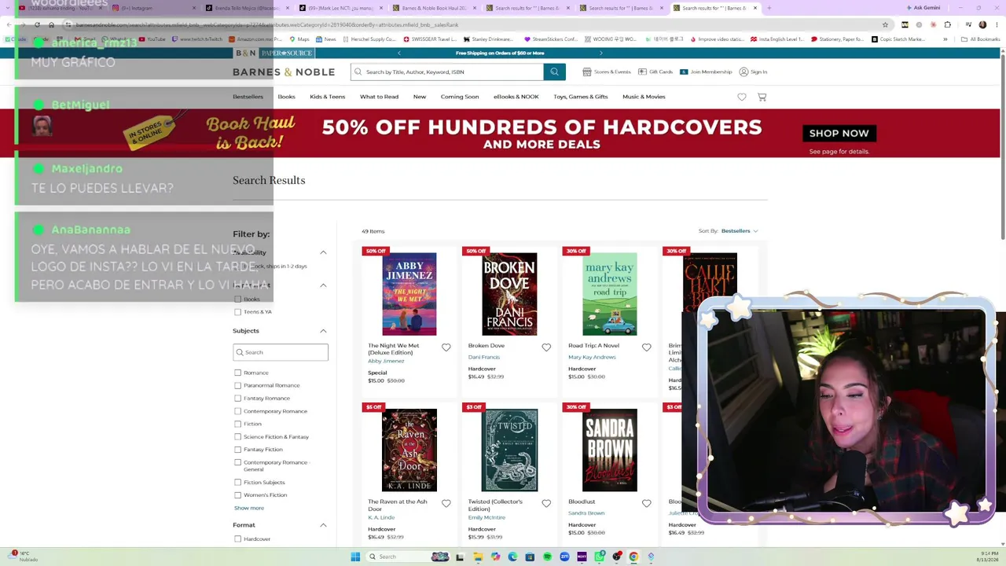Open author Dani Francis link
Image resolution: width=1006 pixels, height=566 pixels.
(484, 357)
